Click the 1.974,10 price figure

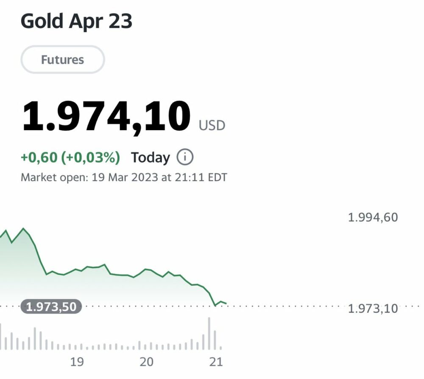[x=106, y=116]
